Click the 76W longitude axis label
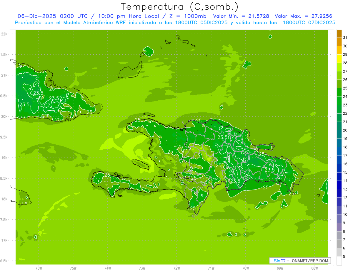Viewport: 353px width, 272px height. coord(39,268)
